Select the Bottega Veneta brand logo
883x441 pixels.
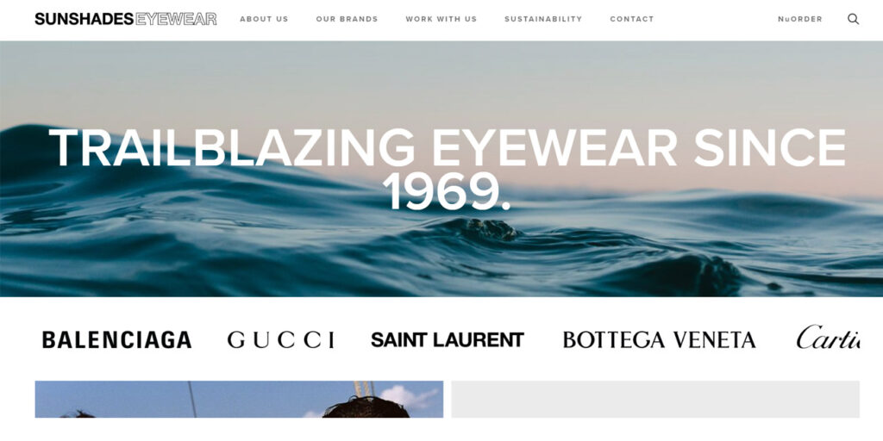click(x=659, y=339)
